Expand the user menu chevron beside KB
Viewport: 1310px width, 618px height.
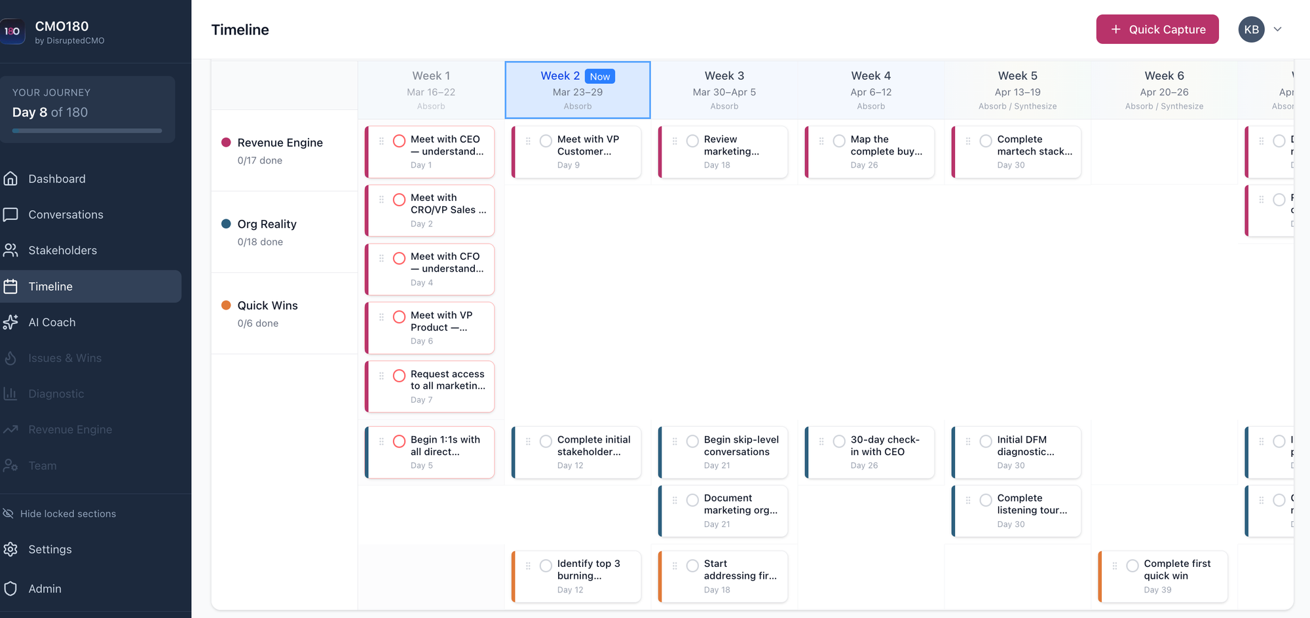pos(1277,29)
